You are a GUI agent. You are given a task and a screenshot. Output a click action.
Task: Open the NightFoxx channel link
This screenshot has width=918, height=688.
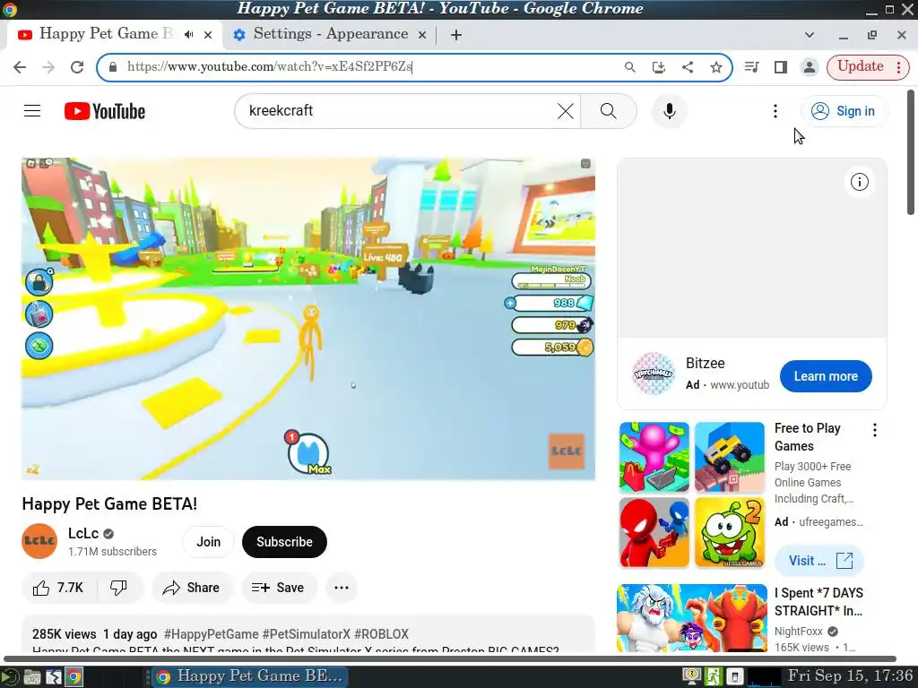(799, 632)
